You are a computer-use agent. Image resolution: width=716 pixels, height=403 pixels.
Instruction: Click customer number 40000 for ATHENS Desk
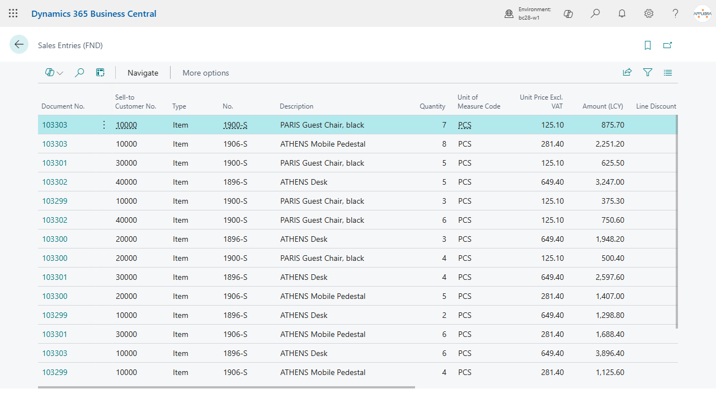pyautogui.click(x=126, y=182)
